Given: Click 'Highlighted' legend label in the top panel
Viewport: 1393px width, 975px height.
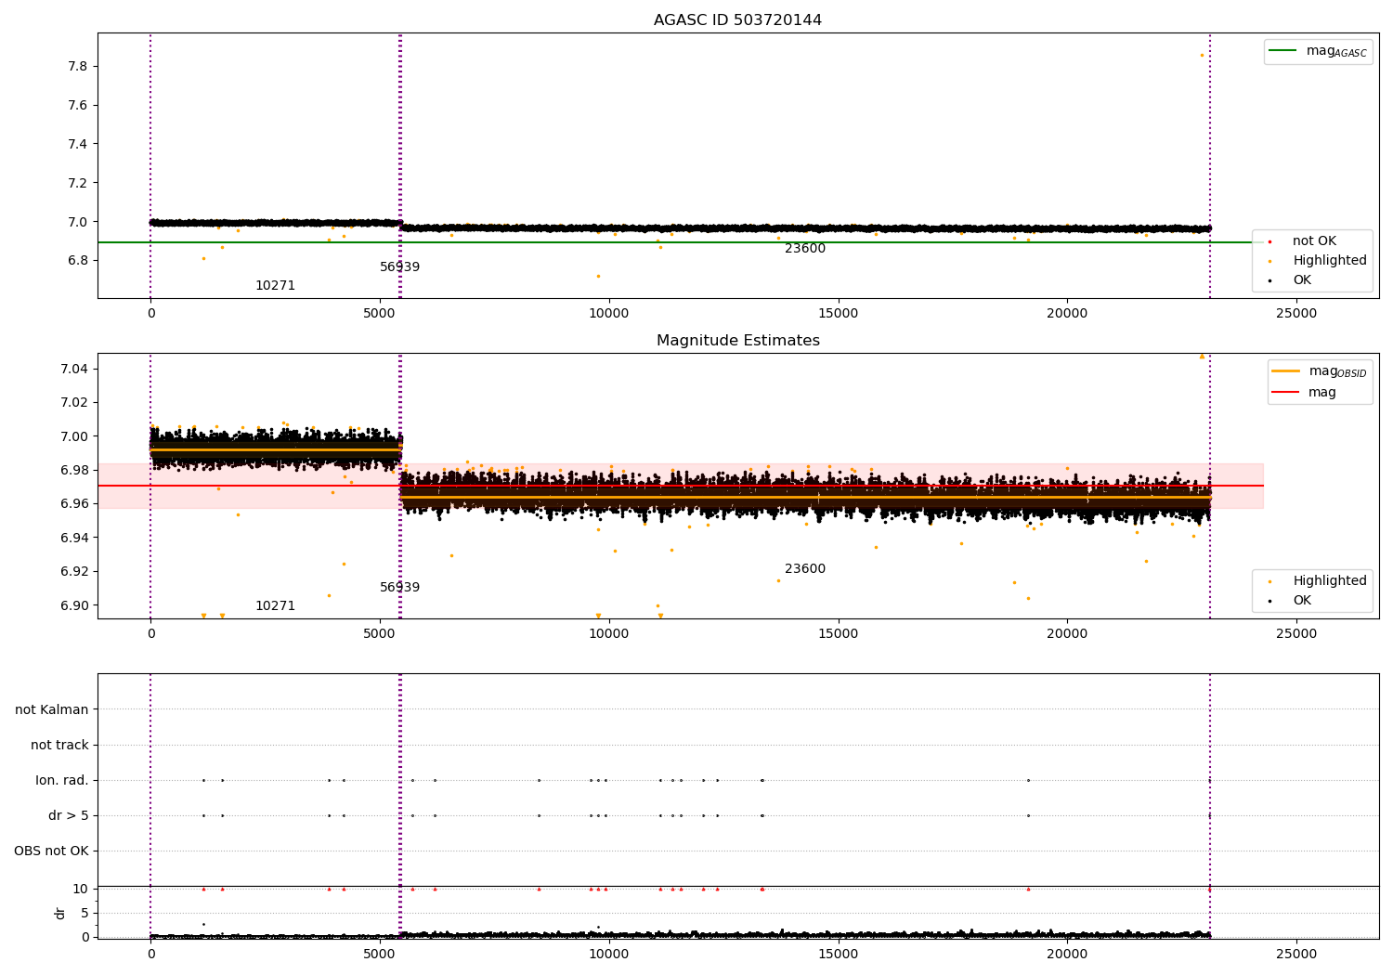Looking at the screenshot, I should [x=1330, y=261].
